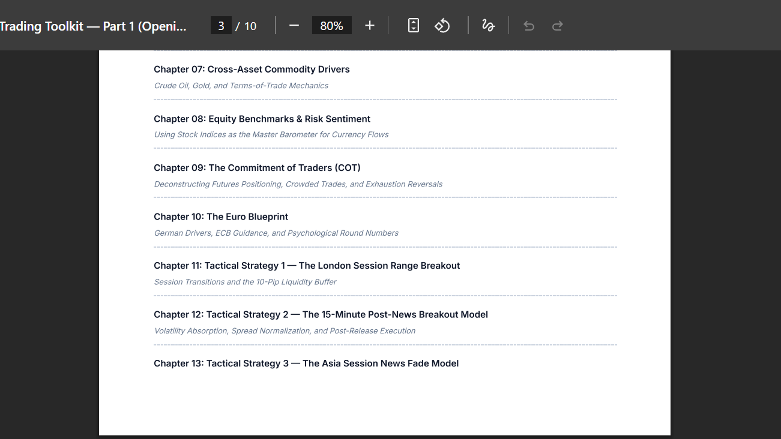Click the document title in the toolbar

point(93,26)
